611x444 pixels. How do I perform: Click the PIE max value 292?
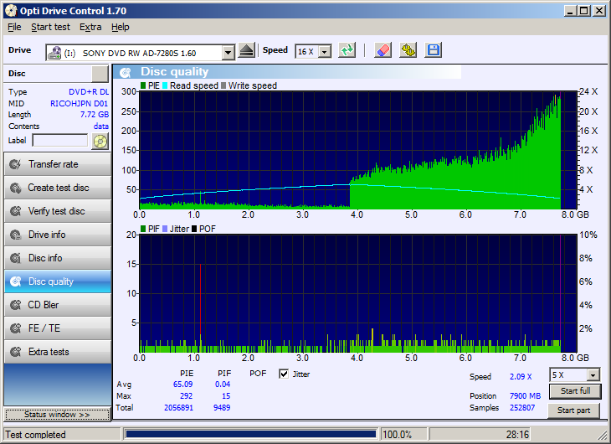(x=187, y=396)
